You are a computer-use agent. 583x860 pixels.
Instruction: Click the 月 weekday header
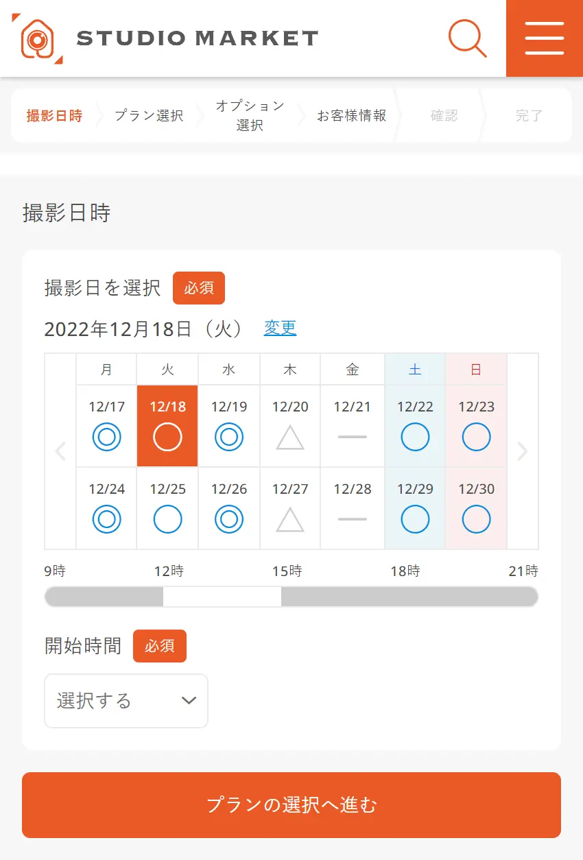(106, 370)
